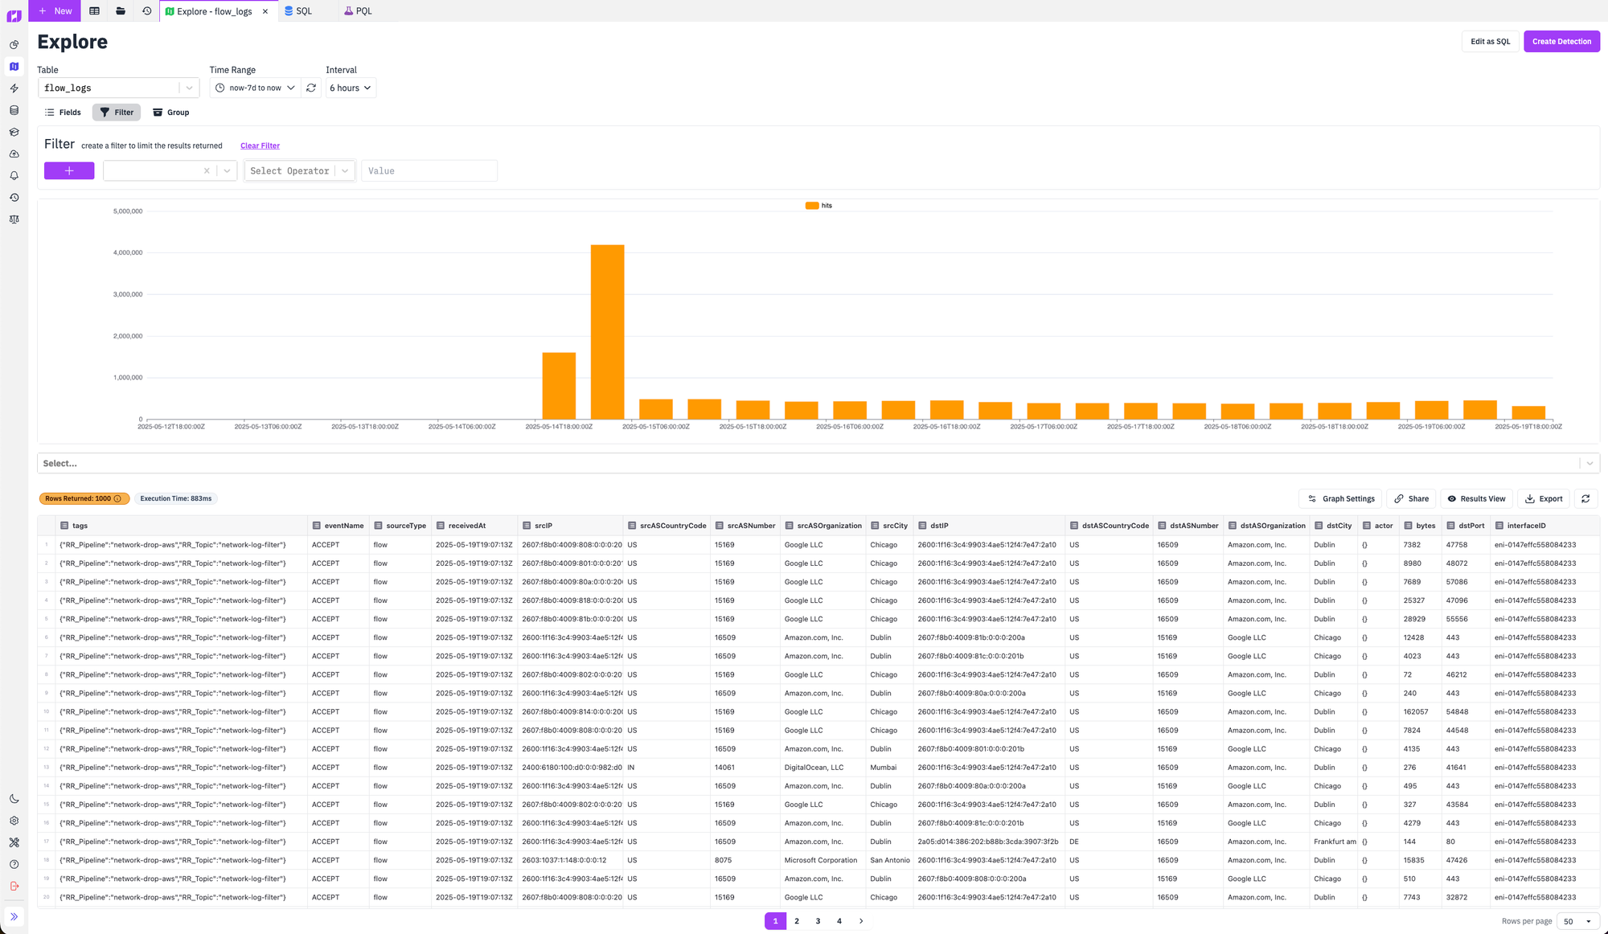Image resolution: width=1608 pixels, height=934 pixels.
Task: Switch to the SQL tab
Action: pyautogui.click(x=298, y=11)
